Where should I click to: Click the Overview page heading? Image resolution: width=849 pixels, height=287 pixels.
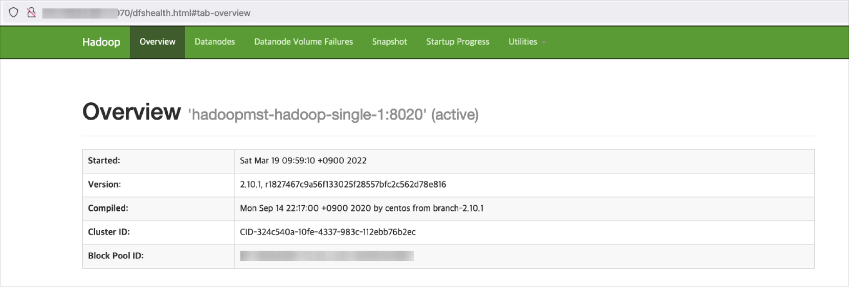131,112
